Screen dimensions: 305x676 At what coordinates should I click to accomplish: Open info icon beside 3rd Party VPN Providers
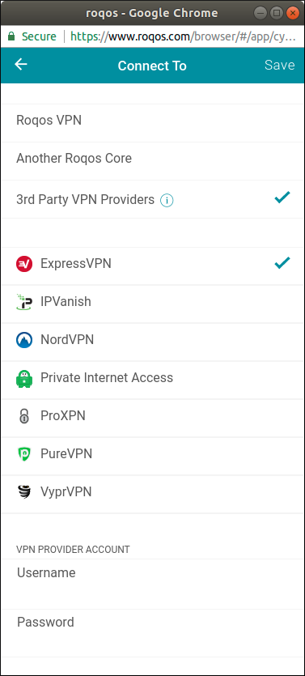click(x=167, y=201)
